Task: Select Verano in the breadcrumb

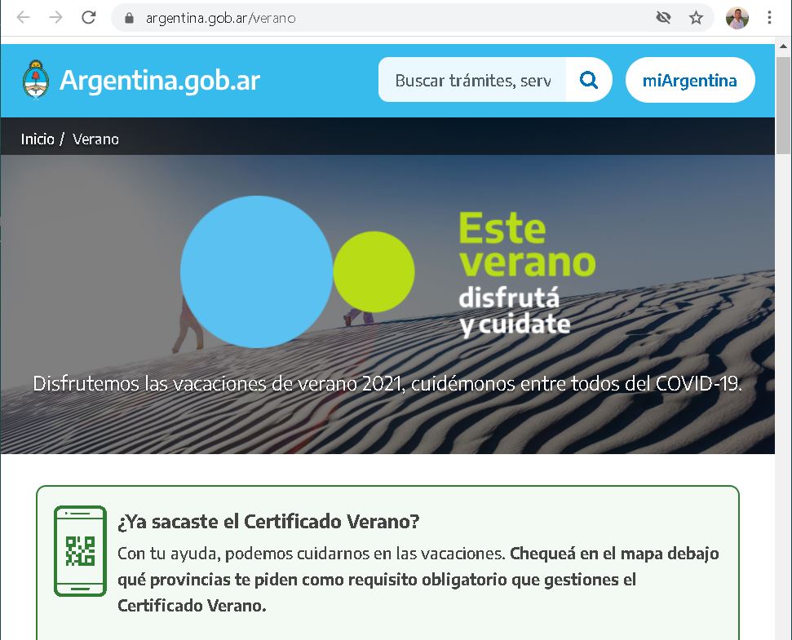Action: (x=95, y=139)
